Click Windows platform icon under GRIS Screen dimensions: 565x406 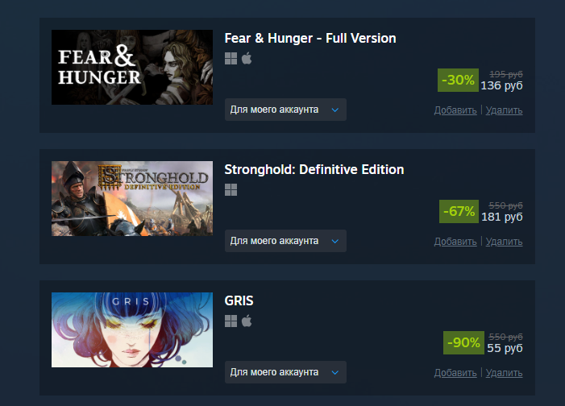click(231, 321)
